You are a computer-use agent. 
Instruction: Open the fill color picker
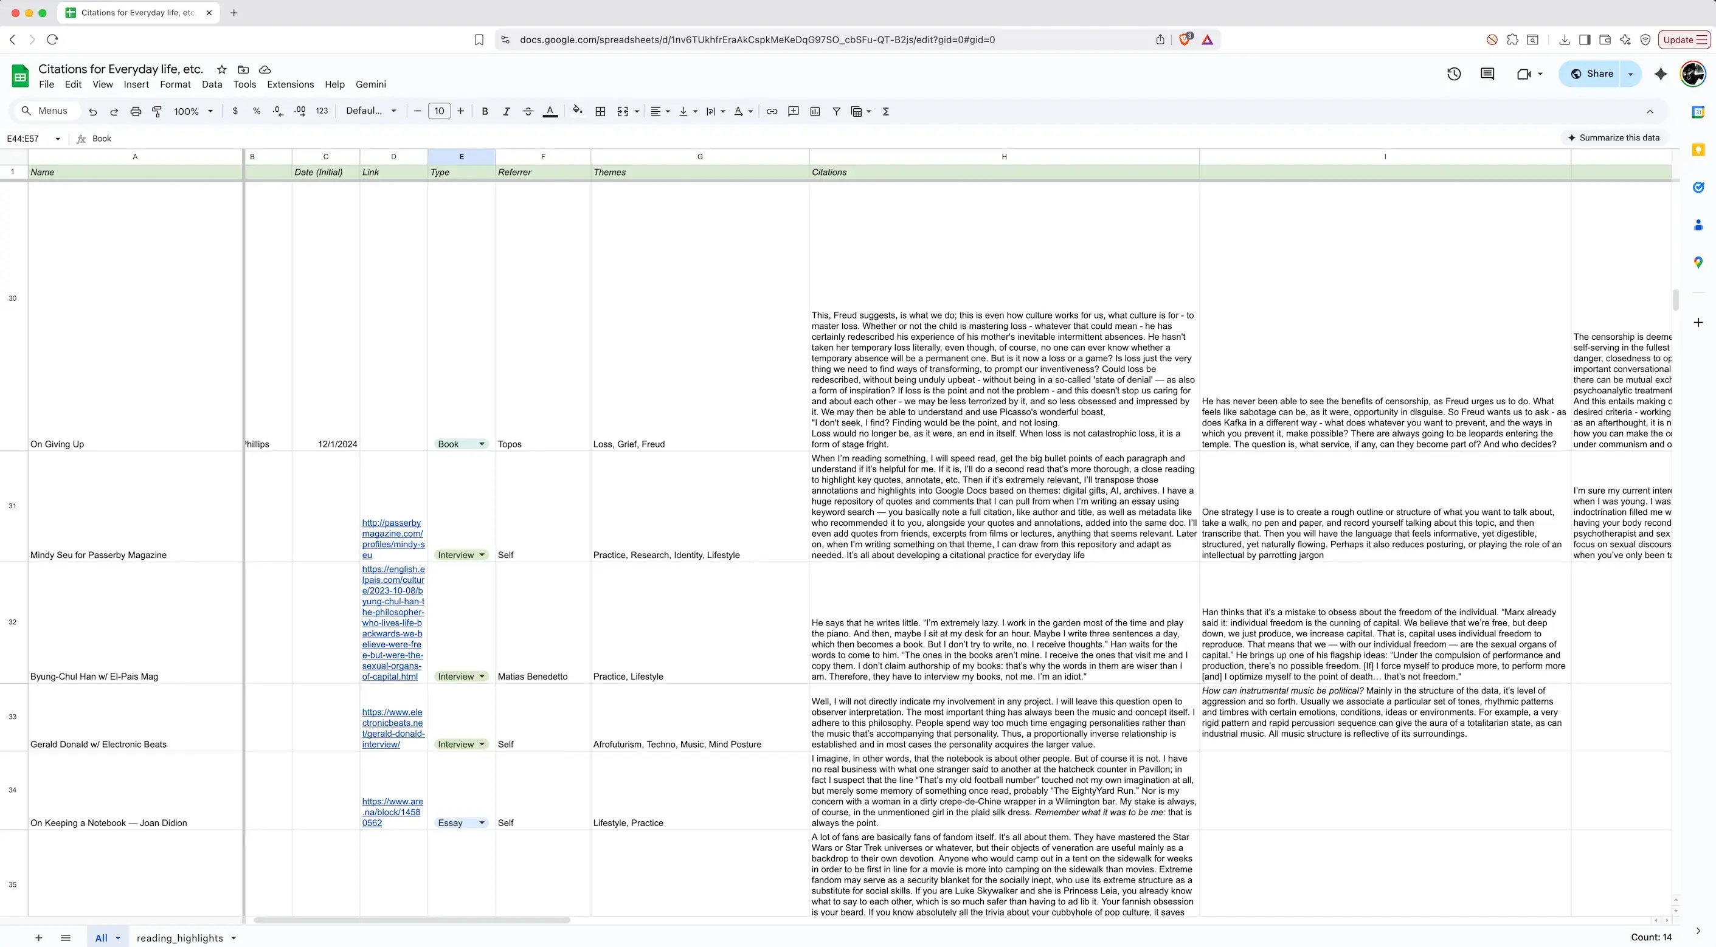point(578,111)
